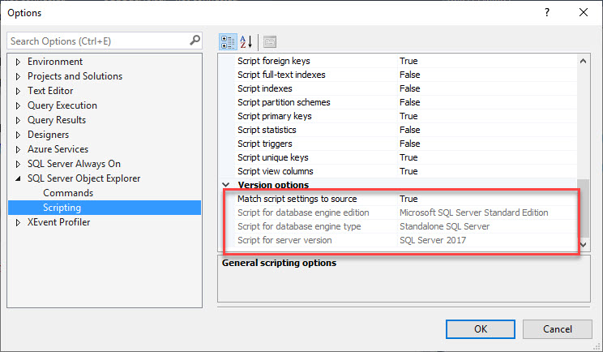Image resolution: width=603 pixels, height=352 pixels.
Task: Click the Categorized view icon
Action: coord(228,41)
